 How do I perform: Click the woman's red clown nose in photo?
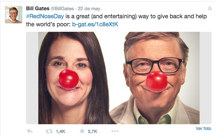click(69, 79)
